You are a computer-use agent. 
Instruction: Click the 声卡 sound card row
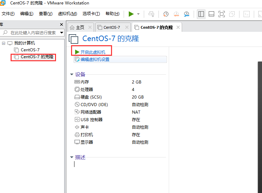pyautogui.click(x=120, y=127)
